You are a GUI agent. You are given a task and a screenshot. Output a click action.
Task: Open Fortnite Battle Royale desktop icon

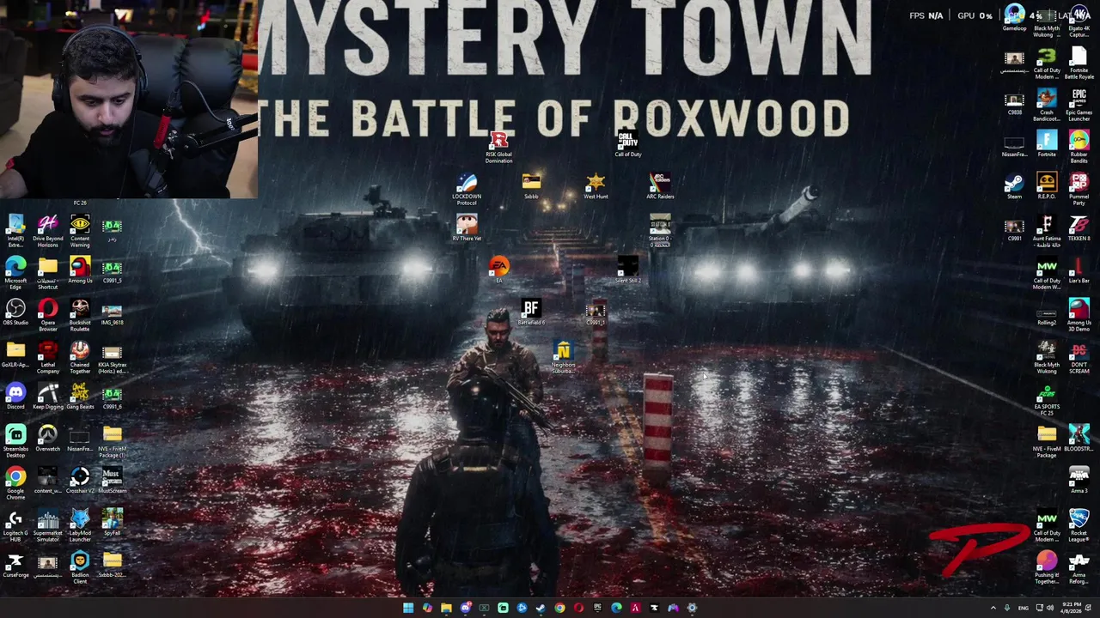(1079, 63)
